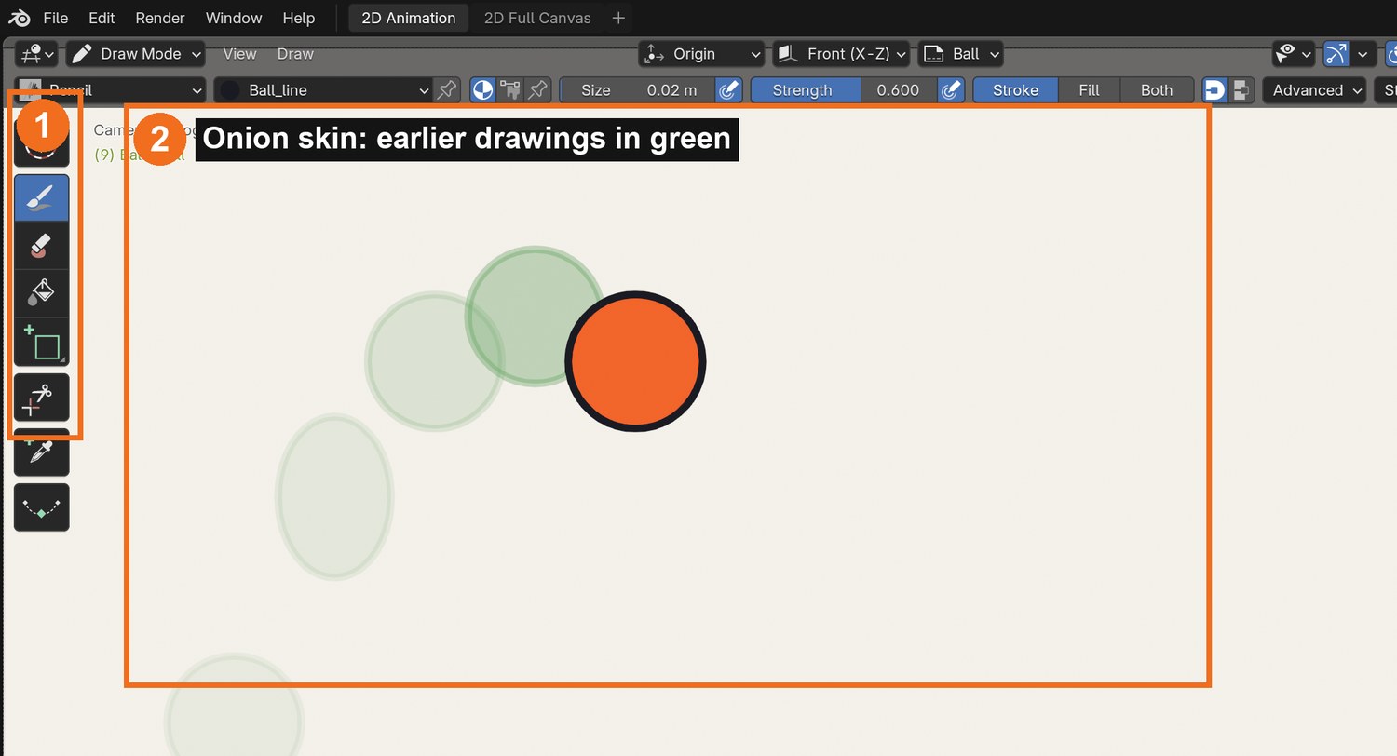Open the Draw Mode selector dropdown
The image size is (1397, 756).
pos(136,54)
